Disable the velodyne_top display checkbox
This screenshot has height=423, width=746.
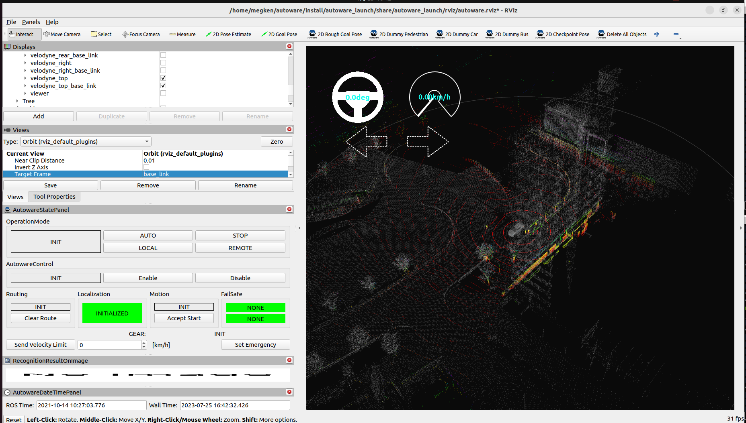[x=163, y=78]
